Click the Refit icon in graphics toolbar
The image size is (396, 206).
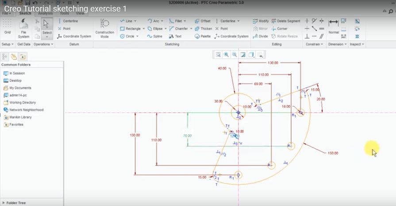pyautogui.click(x=218, y=54)
